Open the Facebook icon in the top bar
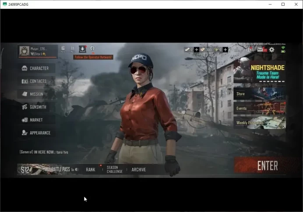Viewport: 303px width, 212px height. (92, 48)
